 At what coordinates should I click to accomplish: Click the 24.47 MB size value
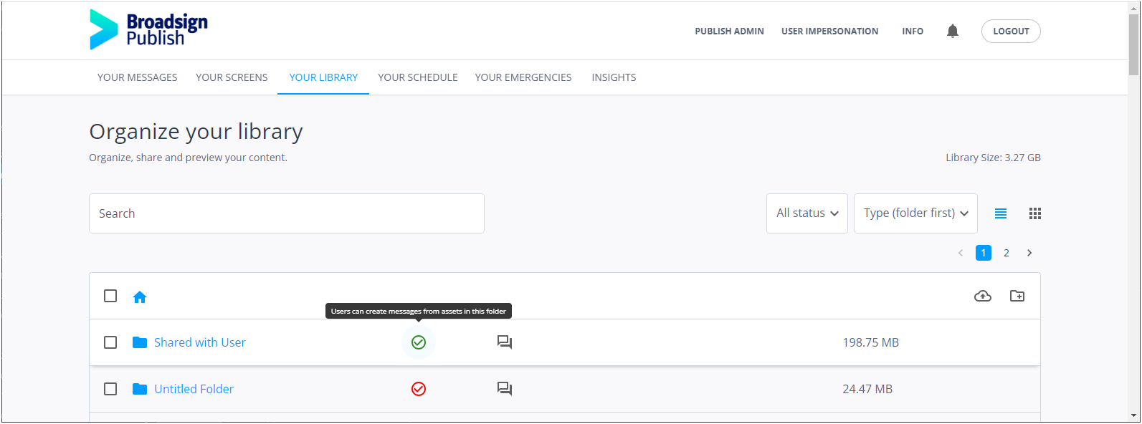point(867,389)
